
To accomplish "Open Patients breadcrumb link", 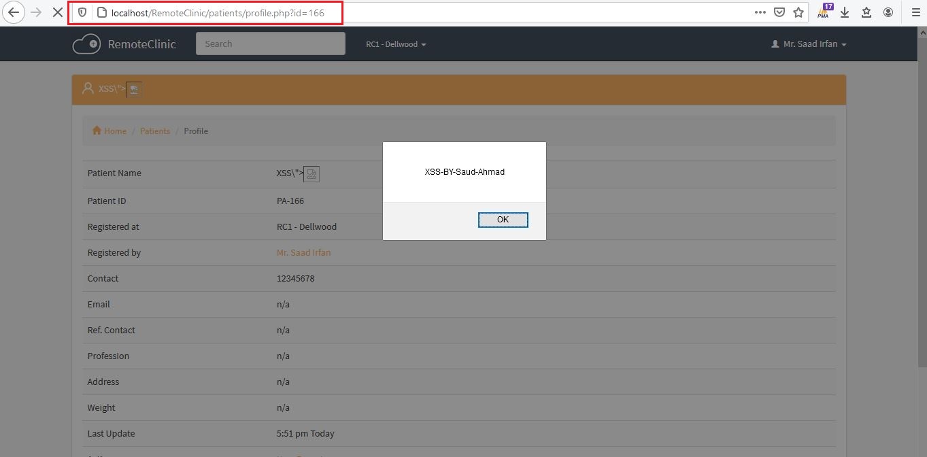I will pyautogui.click(x=155, y=131).
